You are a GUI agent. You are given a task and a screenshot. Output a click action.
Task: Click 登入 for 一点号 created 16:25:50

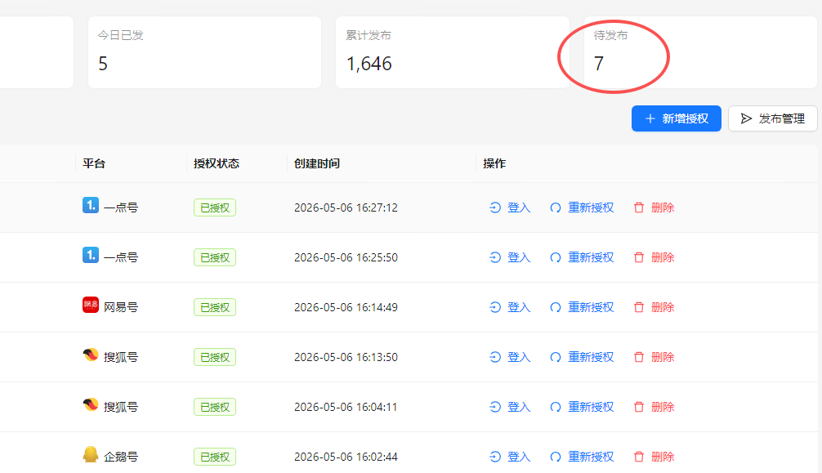[x=510, y=257]
